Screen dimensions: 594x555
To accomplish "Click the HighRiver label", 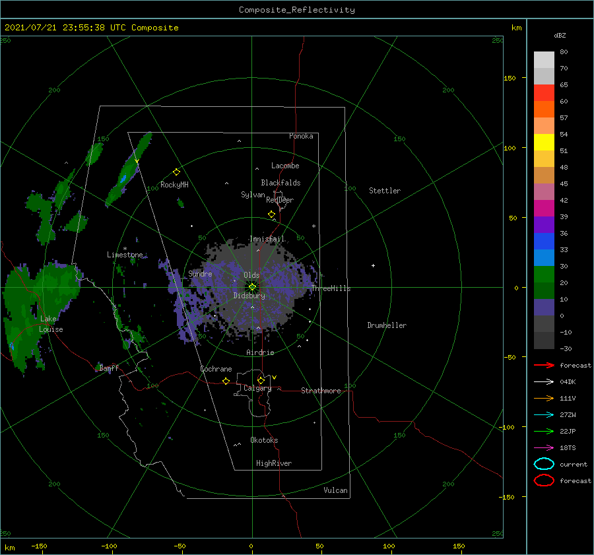I will pos(273,463).
